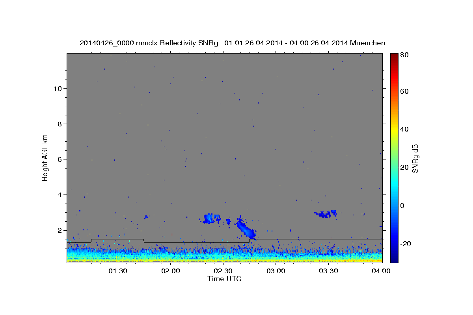The height and width of the screenshot is (315, 473).
Task: Click the 01:30 time tick label
Action: click(x=117, y=271)
